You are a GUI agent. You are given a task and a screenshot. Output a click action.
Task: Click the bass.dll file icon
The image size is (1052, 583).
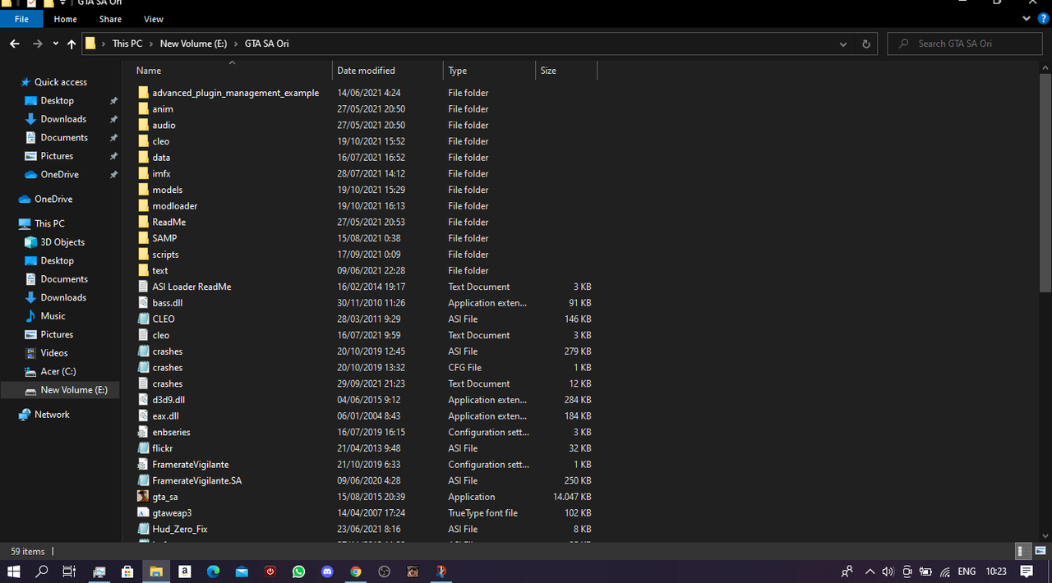click(x=143, y=303)
